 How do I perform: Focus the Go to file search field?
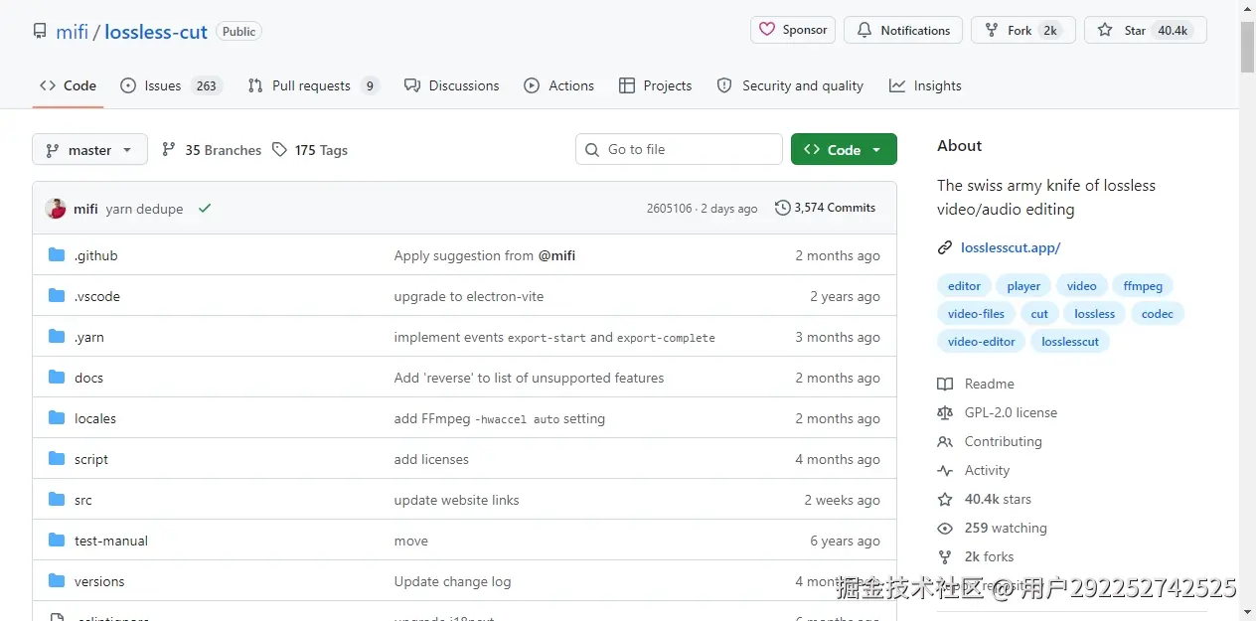[679, 149]
